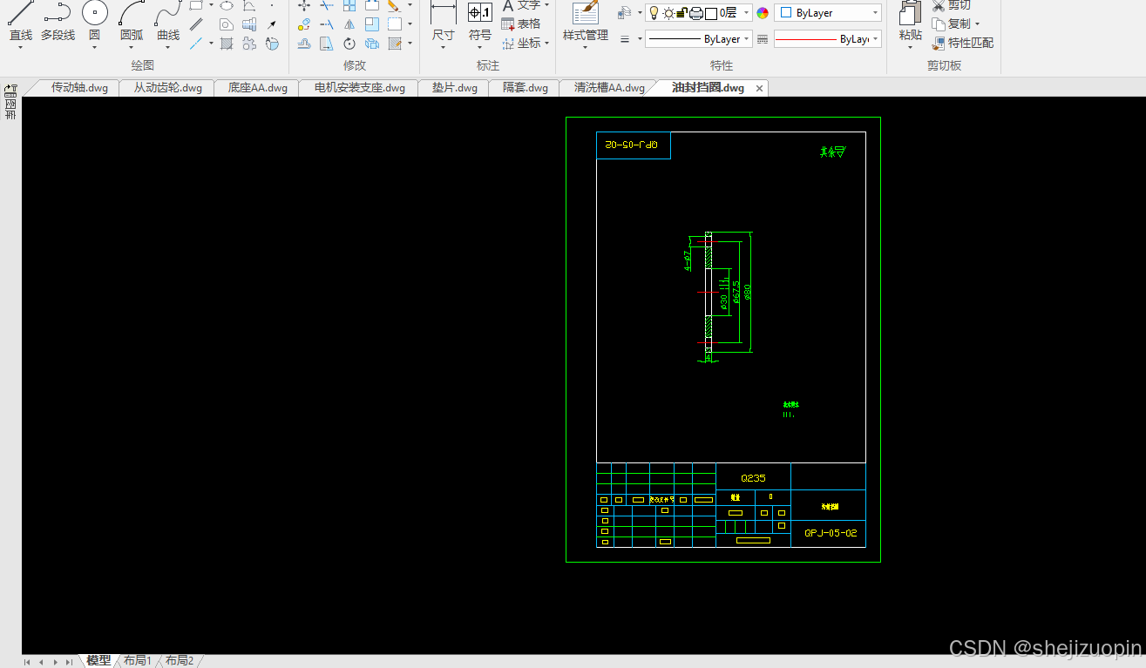1146x668 pixels.
Task: Toggle layer 0 printer plot icon
Action: pyautogui.click(x=696, y=13)
